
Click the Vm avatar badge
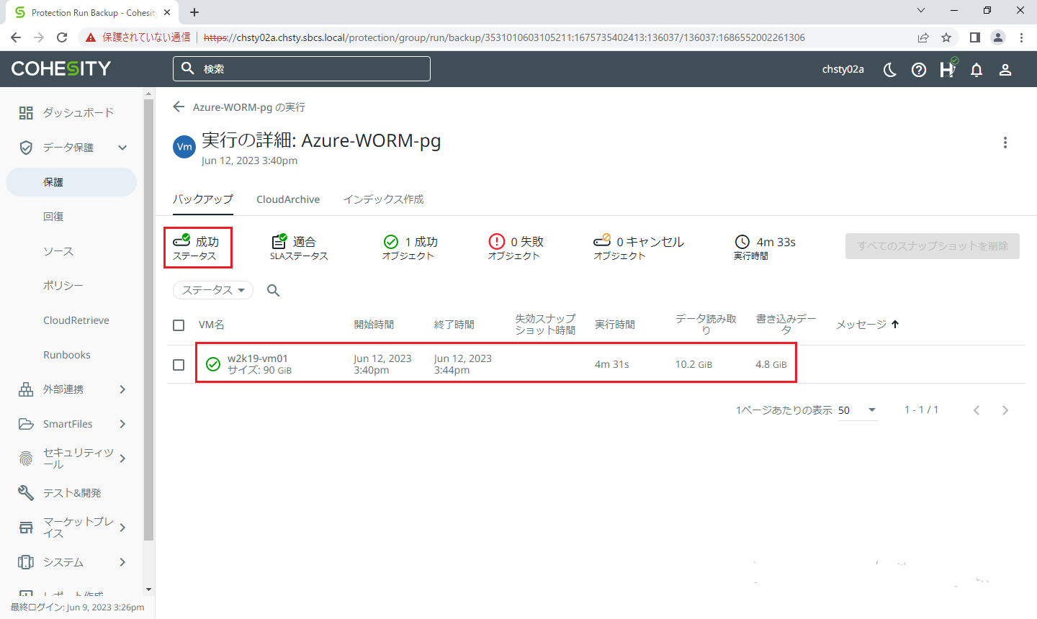(x=184, y=147)
